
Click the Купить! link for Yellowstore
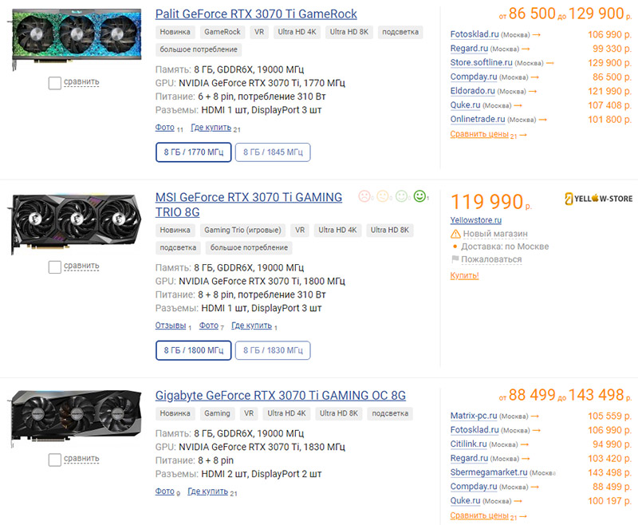tap(465, 275)
